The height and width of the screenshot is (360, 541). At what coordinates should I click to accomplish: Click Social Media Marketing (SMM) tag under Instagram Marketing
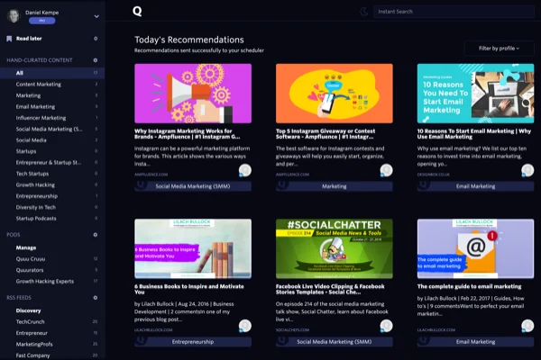193,186
